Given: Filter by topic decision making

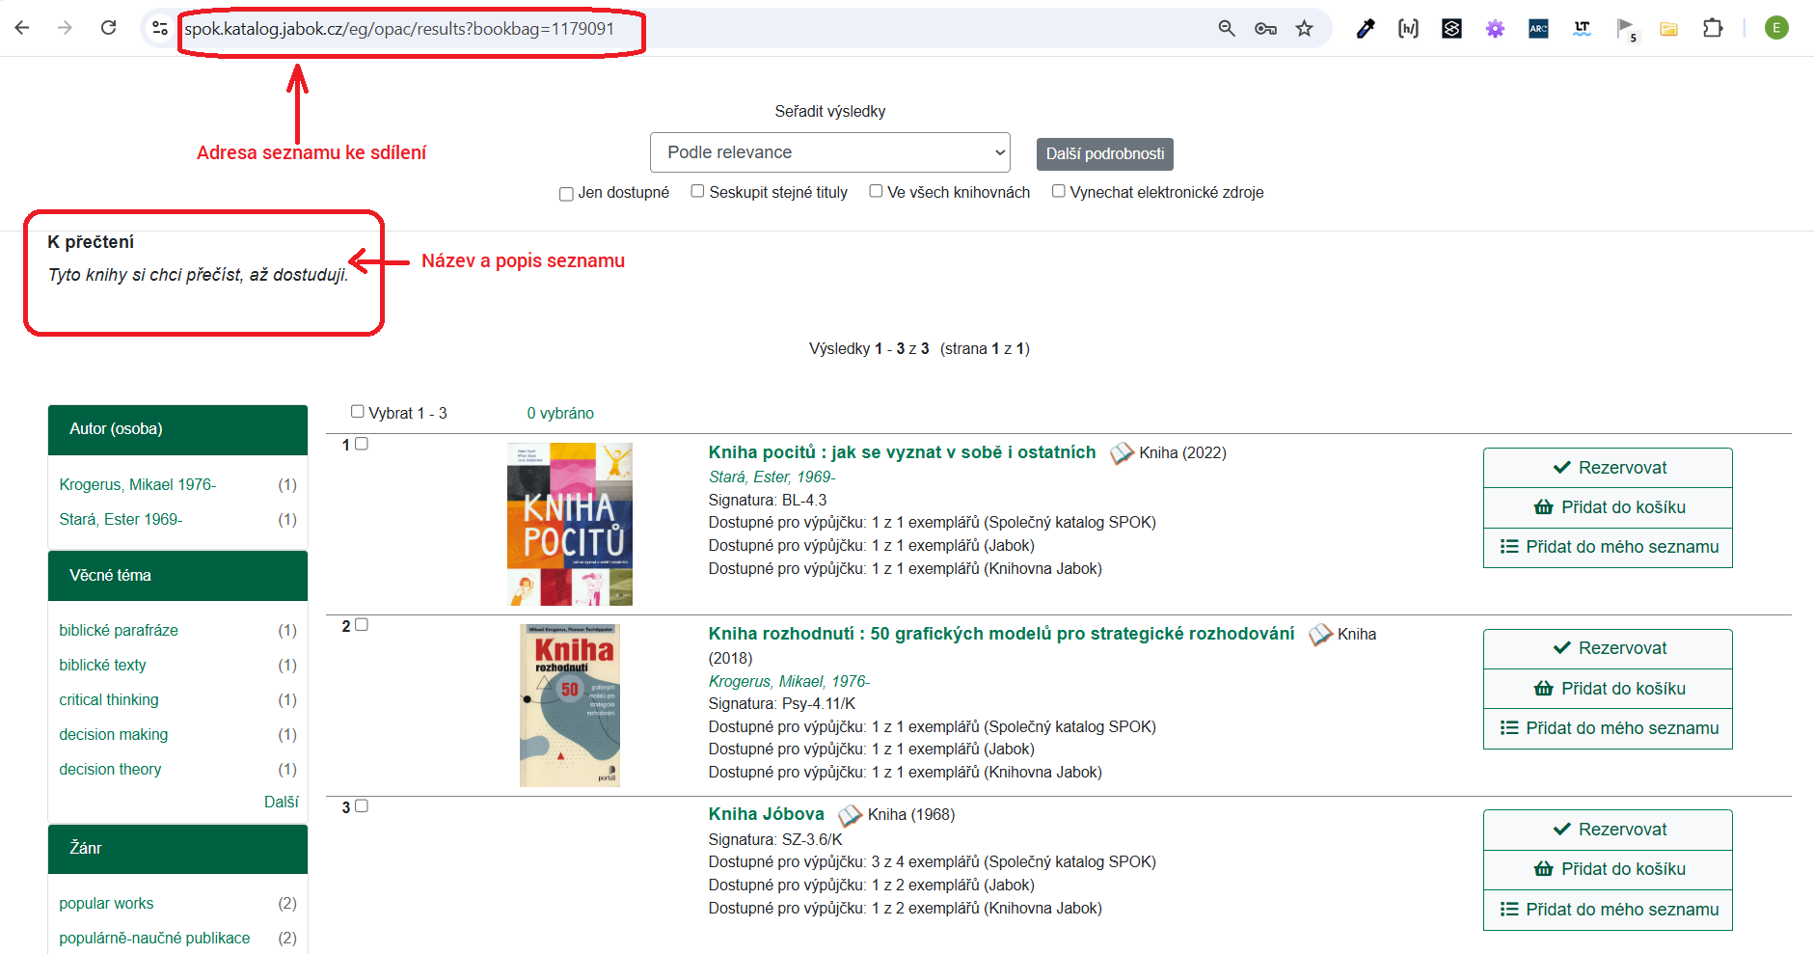Looking at the screenshot, I should (x=114, y=734).
